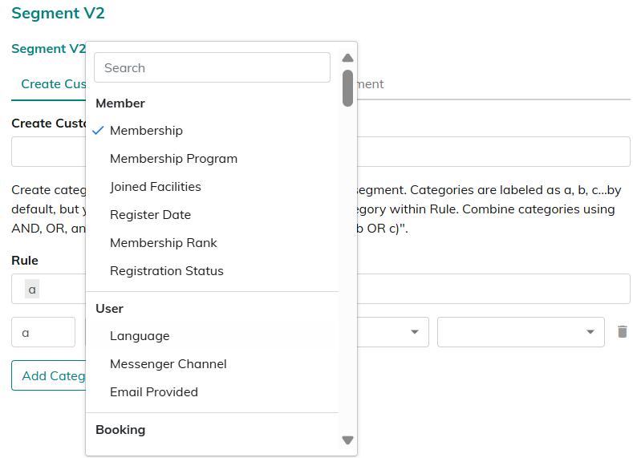Open the rightmost value dropdown
Image resolution: width=633 pixels, height=458 pixels.
[x=520, y=332]
